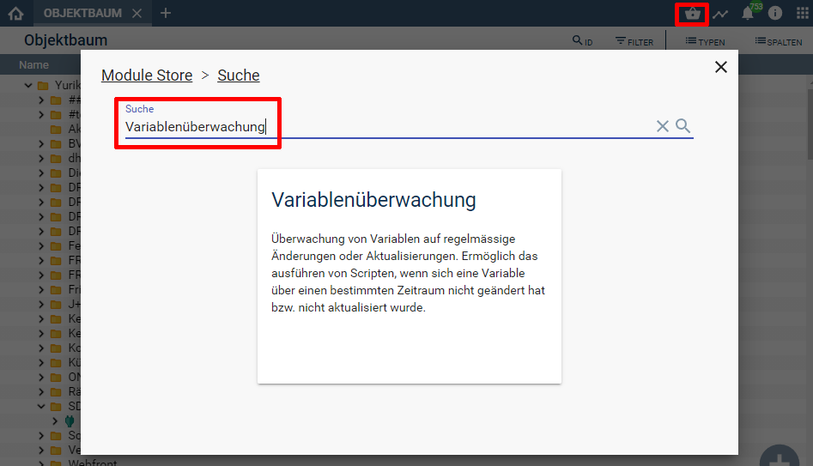Select the green plug instance icon under SD
The height and width of the screenshot is (466, 813).
point(70,421)
